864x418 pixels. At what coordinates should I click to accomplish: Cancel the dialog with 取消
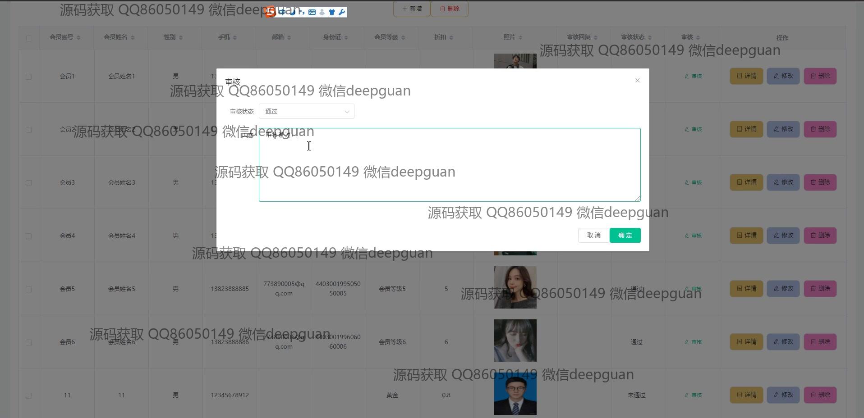593,235
